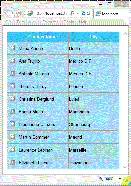Click the Internet Explorer icon in the address bar
The image size is (131, 186).
coord(30,13)
